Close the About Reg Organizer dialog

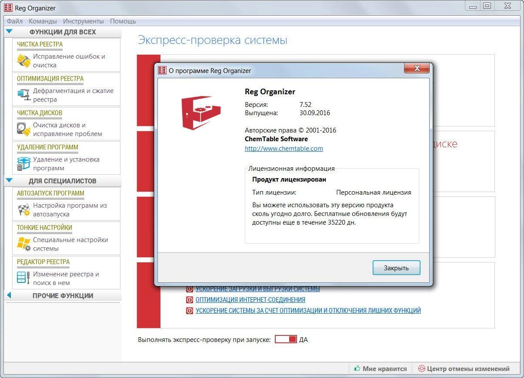pos(417,68)
